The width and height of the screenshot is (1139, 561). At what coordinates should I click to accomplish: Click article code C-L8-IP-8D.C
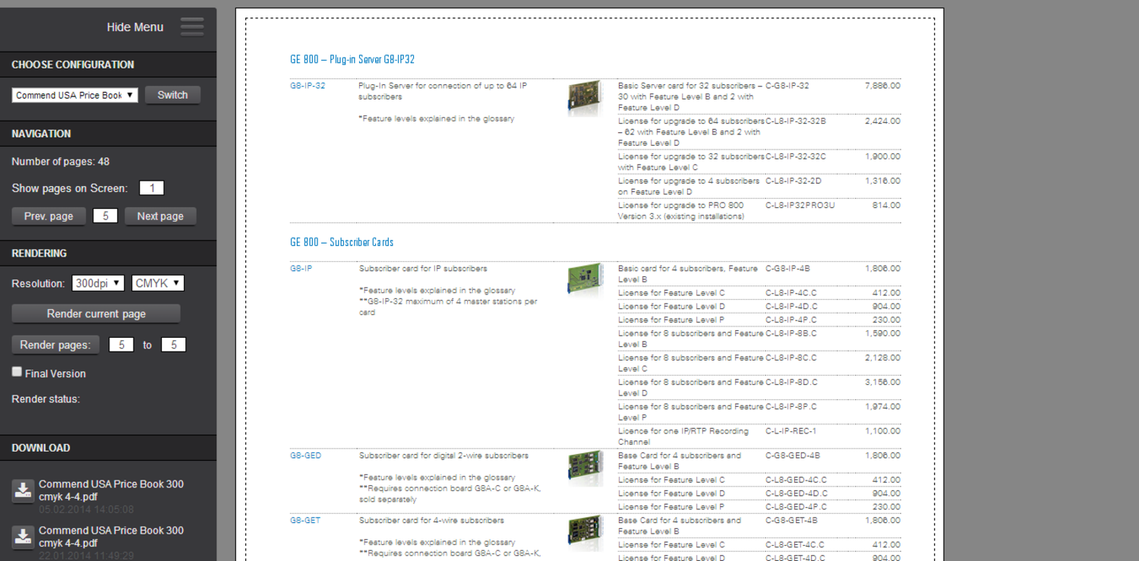point(792,382)
